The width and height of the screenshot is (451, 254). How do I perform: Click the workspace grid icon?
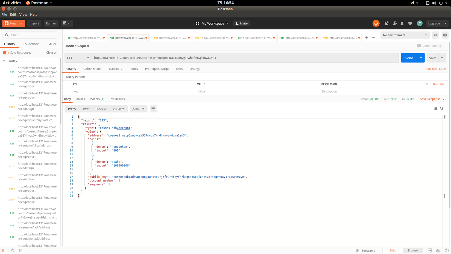(x=198, y=23)
